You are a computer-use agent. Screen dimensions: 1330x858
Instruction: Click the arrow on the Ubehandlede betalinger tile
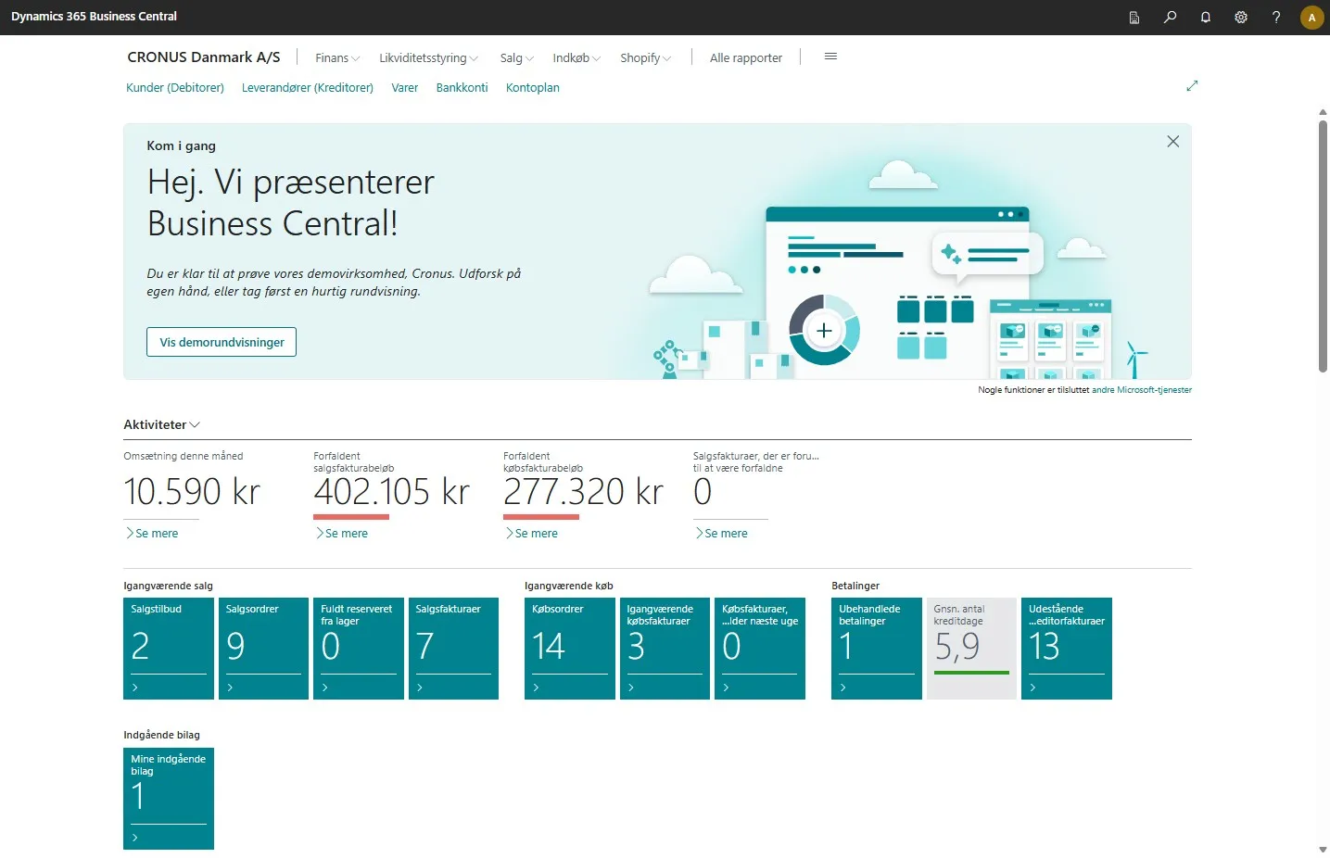[842, 688]
